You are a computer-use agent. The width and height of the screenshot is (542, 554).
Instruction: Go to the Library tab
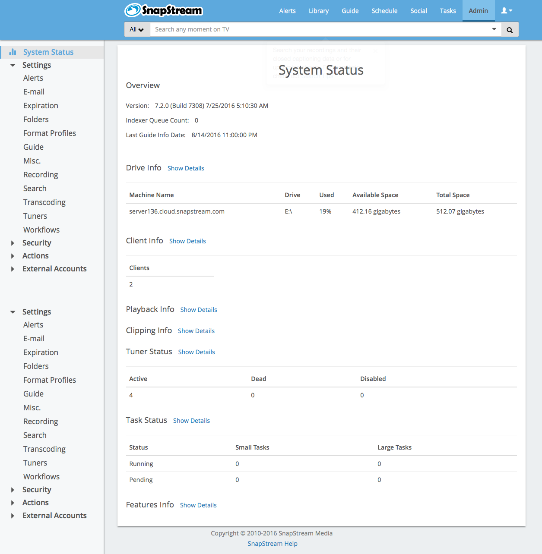point(319,11)
